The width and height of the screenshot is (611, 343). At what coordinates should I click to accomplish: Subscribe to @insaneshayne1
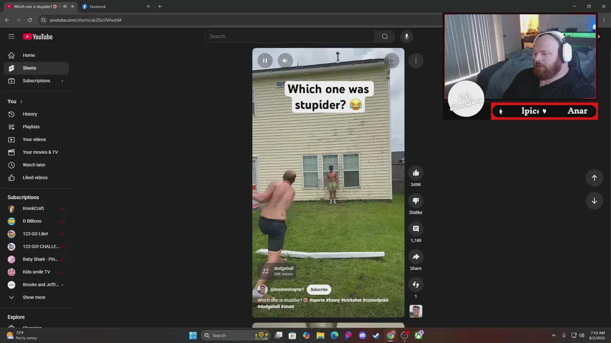[319, 290]
